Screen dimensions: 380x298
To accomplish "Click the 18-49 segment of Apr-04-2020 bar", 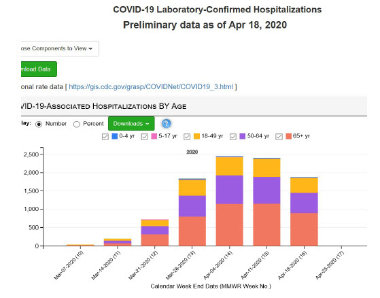I will [230, 166].
